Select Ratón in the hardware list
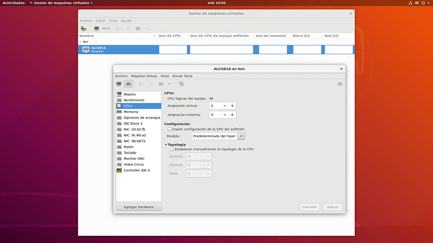The image size is (433, 243). click(x=139, y=147)
